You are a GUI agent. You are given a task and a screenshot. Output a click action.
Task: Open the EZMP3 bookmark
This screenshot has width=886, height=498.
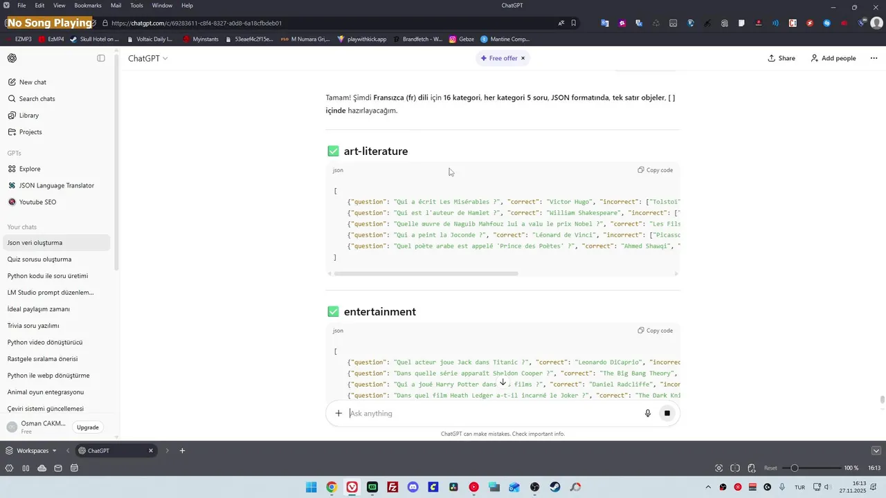pyautogui.click(x=19, y=39)
